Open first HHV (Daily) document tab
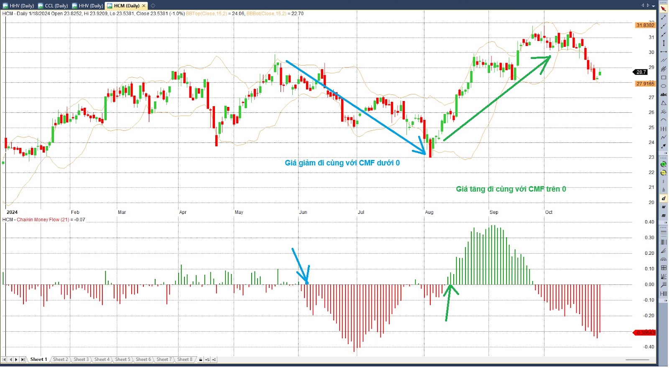 (18, 6)
